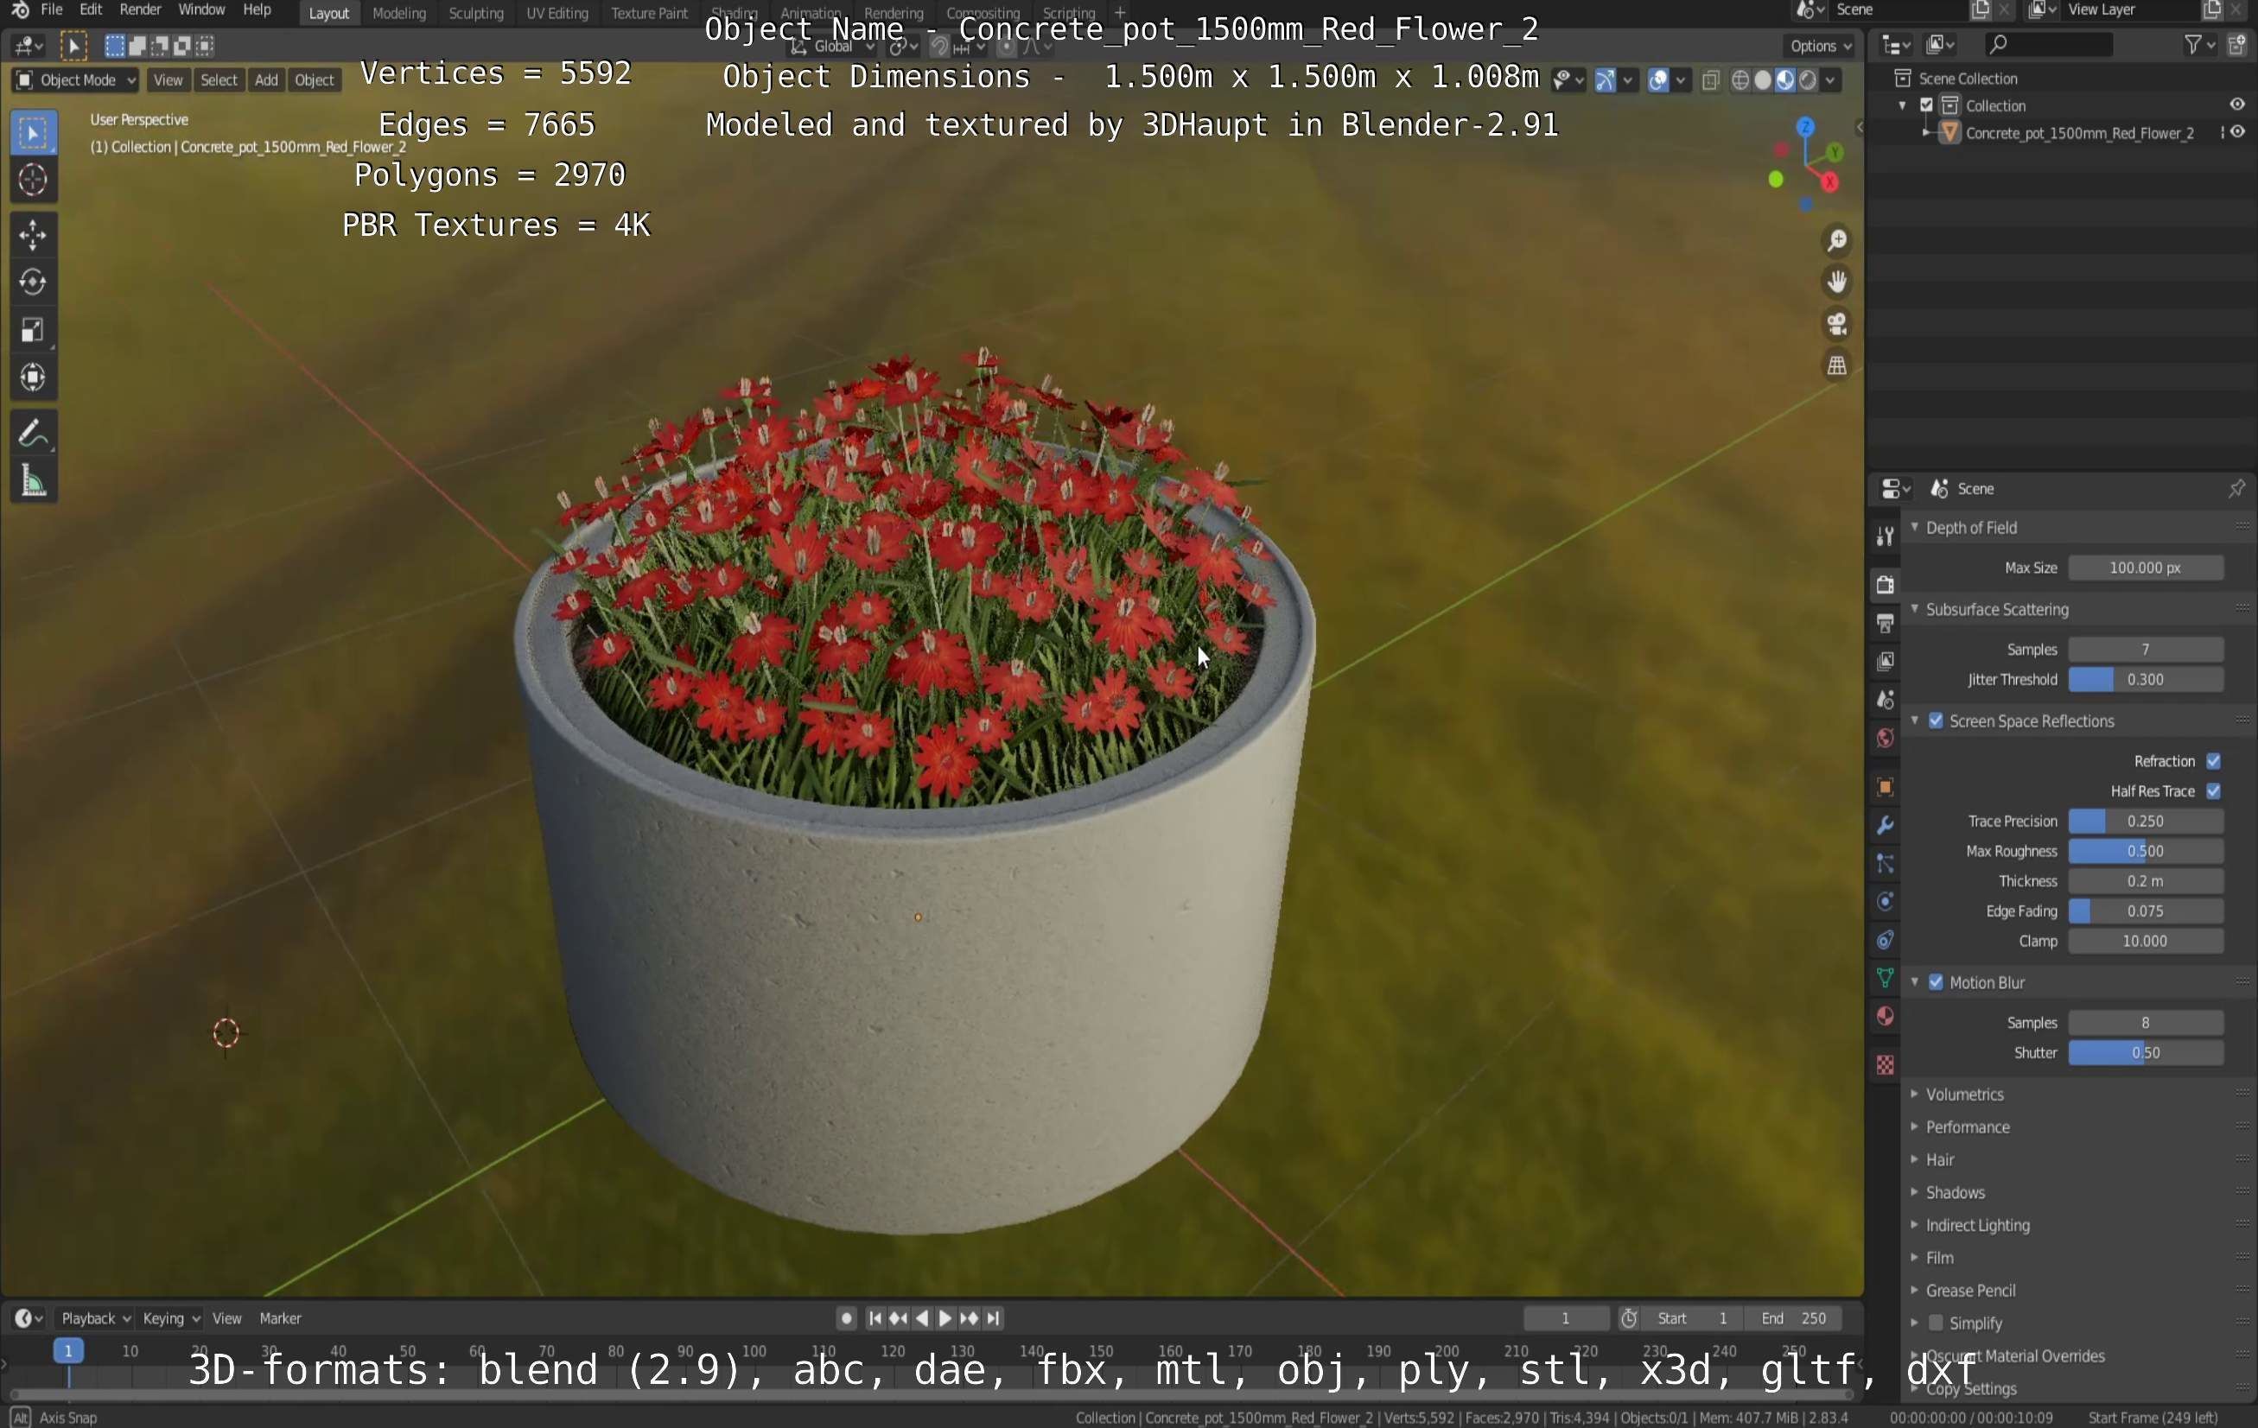This screenshot has width=2258, height=1428.
Task: Toggle the auto keying record button
Action: [846, 1318]
